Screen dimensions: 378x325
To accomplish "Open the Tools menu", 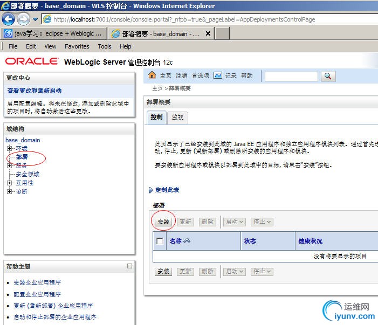I will (105, 46).
